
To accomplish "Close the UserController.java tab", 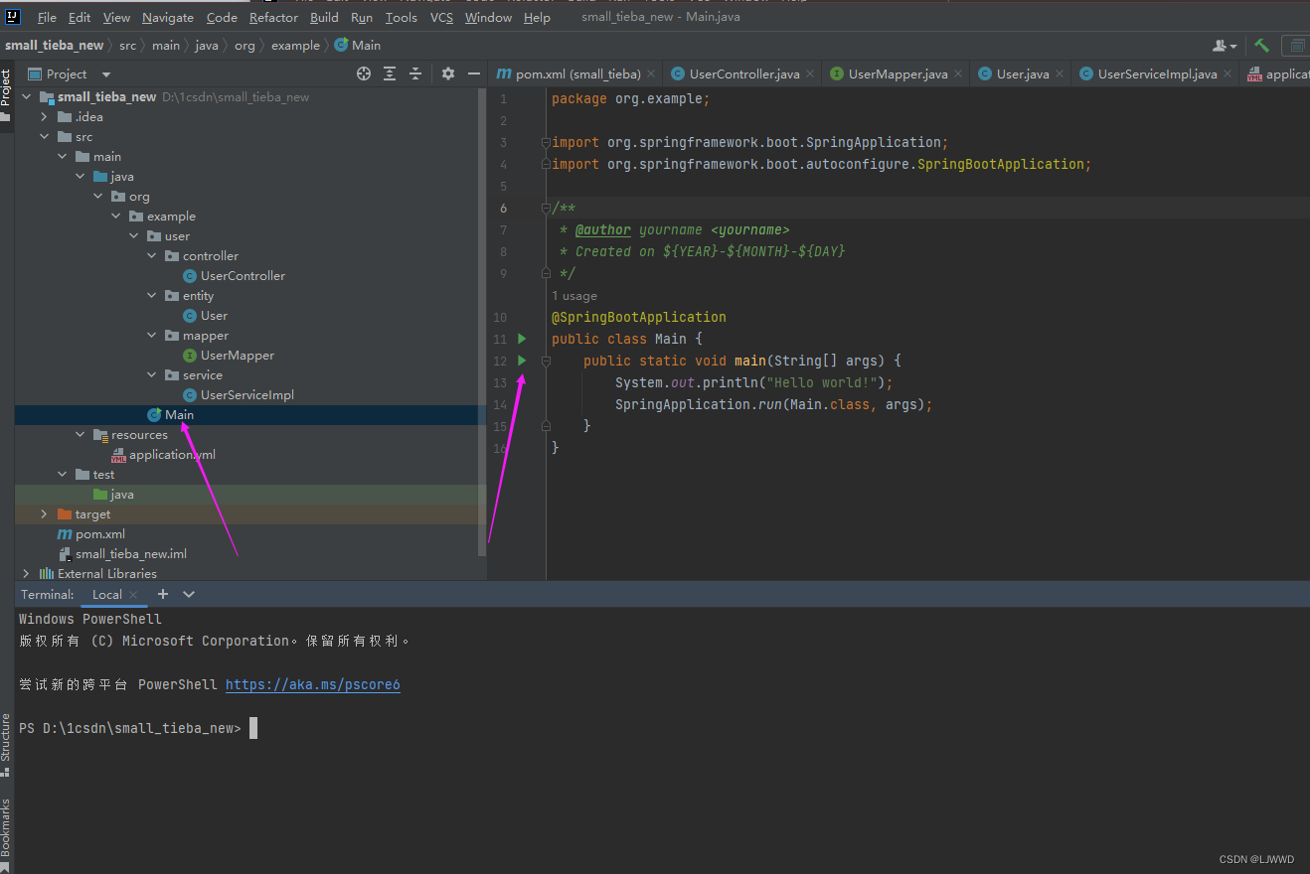I will [810, 73].
